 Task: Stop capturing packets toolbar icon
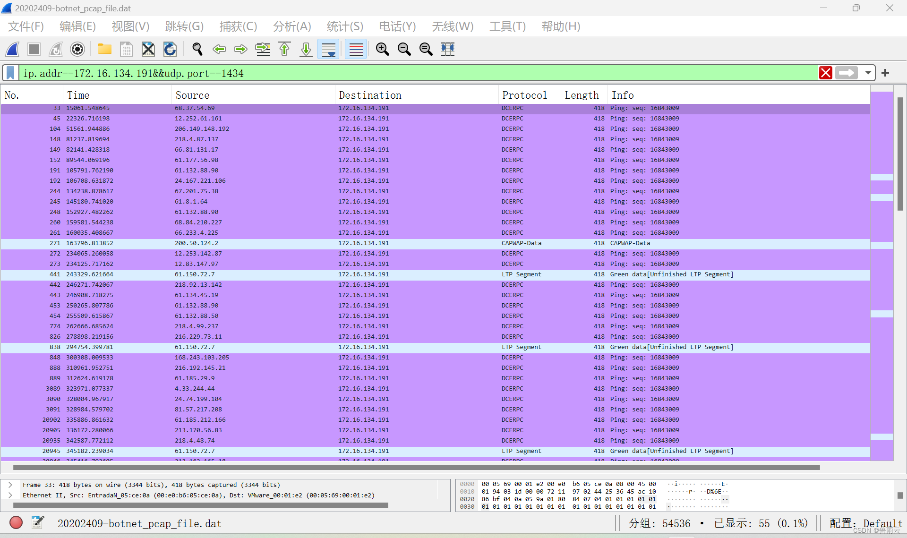tap(34, 49)
